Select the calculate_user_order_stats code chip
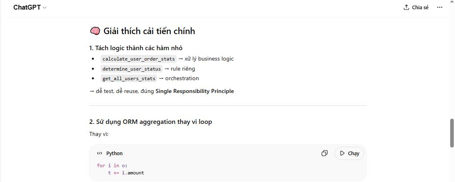This screenshot has width=455, height=182. (x=138, y=59)
